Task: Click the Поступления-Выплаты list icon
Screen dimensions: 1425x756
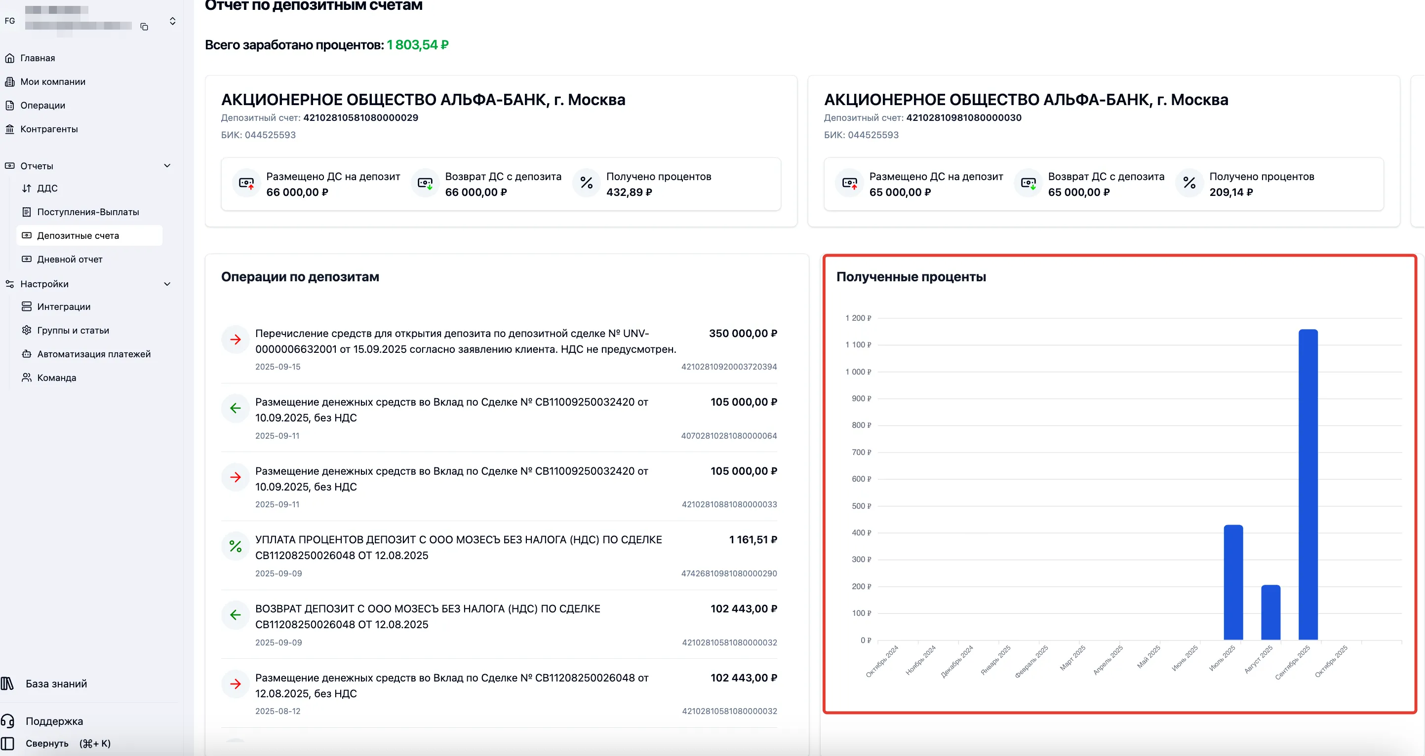Action: 27,212
